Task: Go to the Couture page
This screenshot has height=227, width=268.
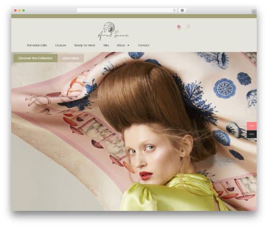Action: point(61,46)
